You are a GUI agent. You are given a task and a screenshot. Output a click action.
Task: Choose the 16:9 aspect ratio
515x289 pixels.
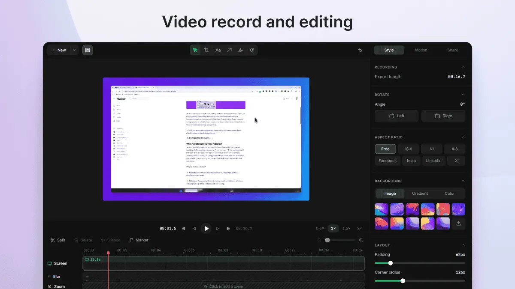pyautogui.click(x=408, y=149)
